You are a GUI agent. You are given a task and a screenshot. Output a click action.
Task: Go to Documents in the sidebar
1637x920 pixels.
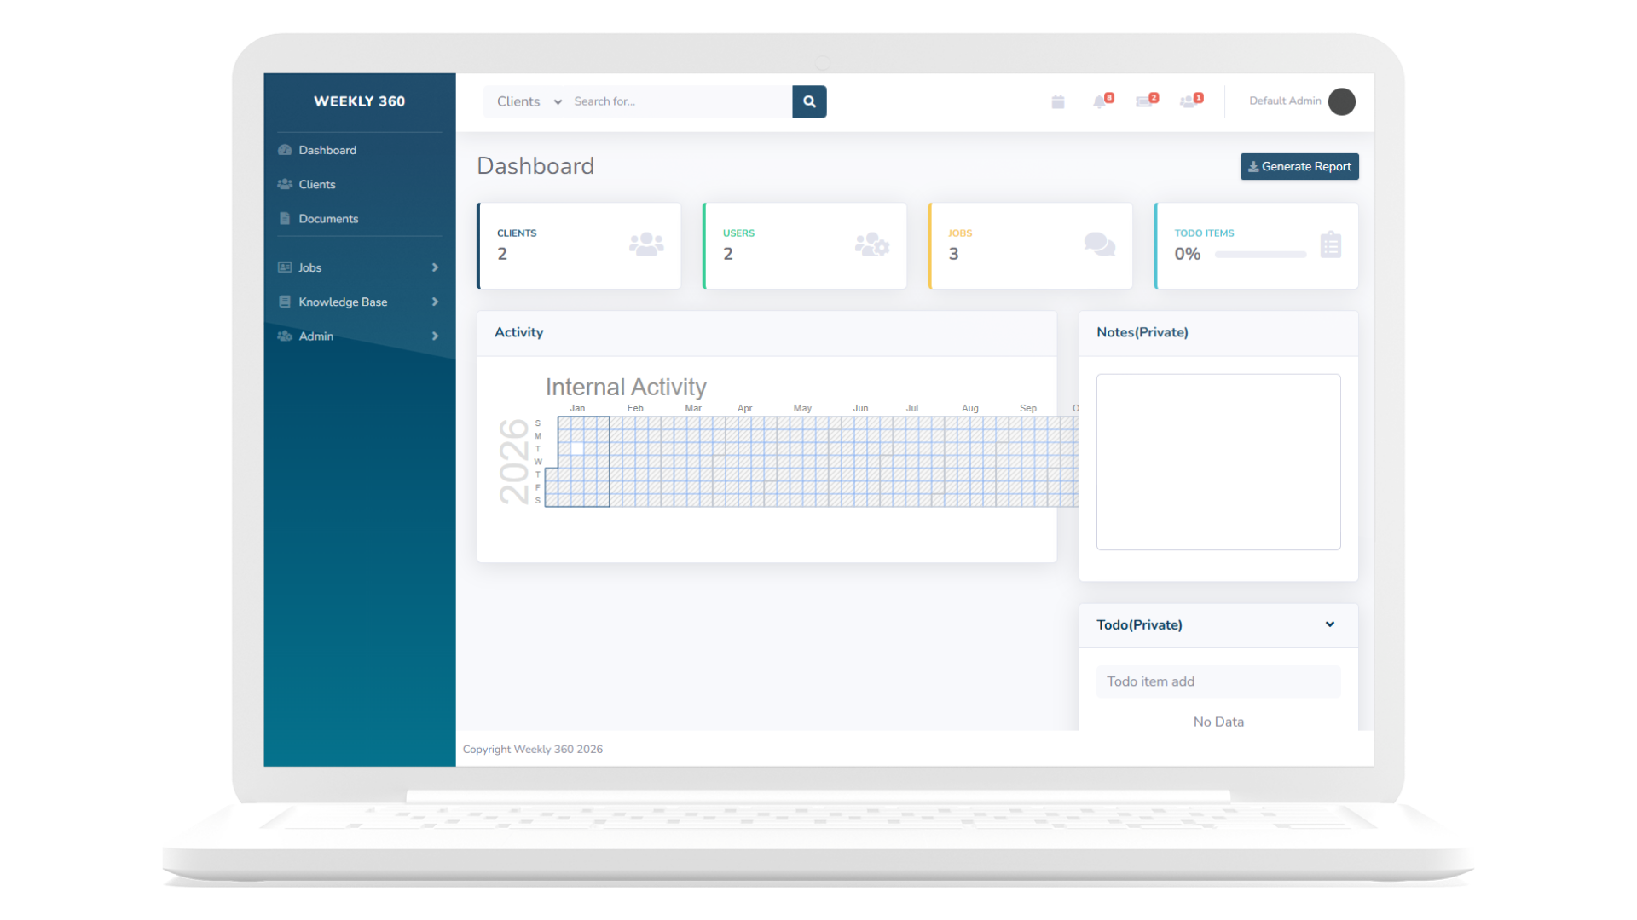[327, 219]
